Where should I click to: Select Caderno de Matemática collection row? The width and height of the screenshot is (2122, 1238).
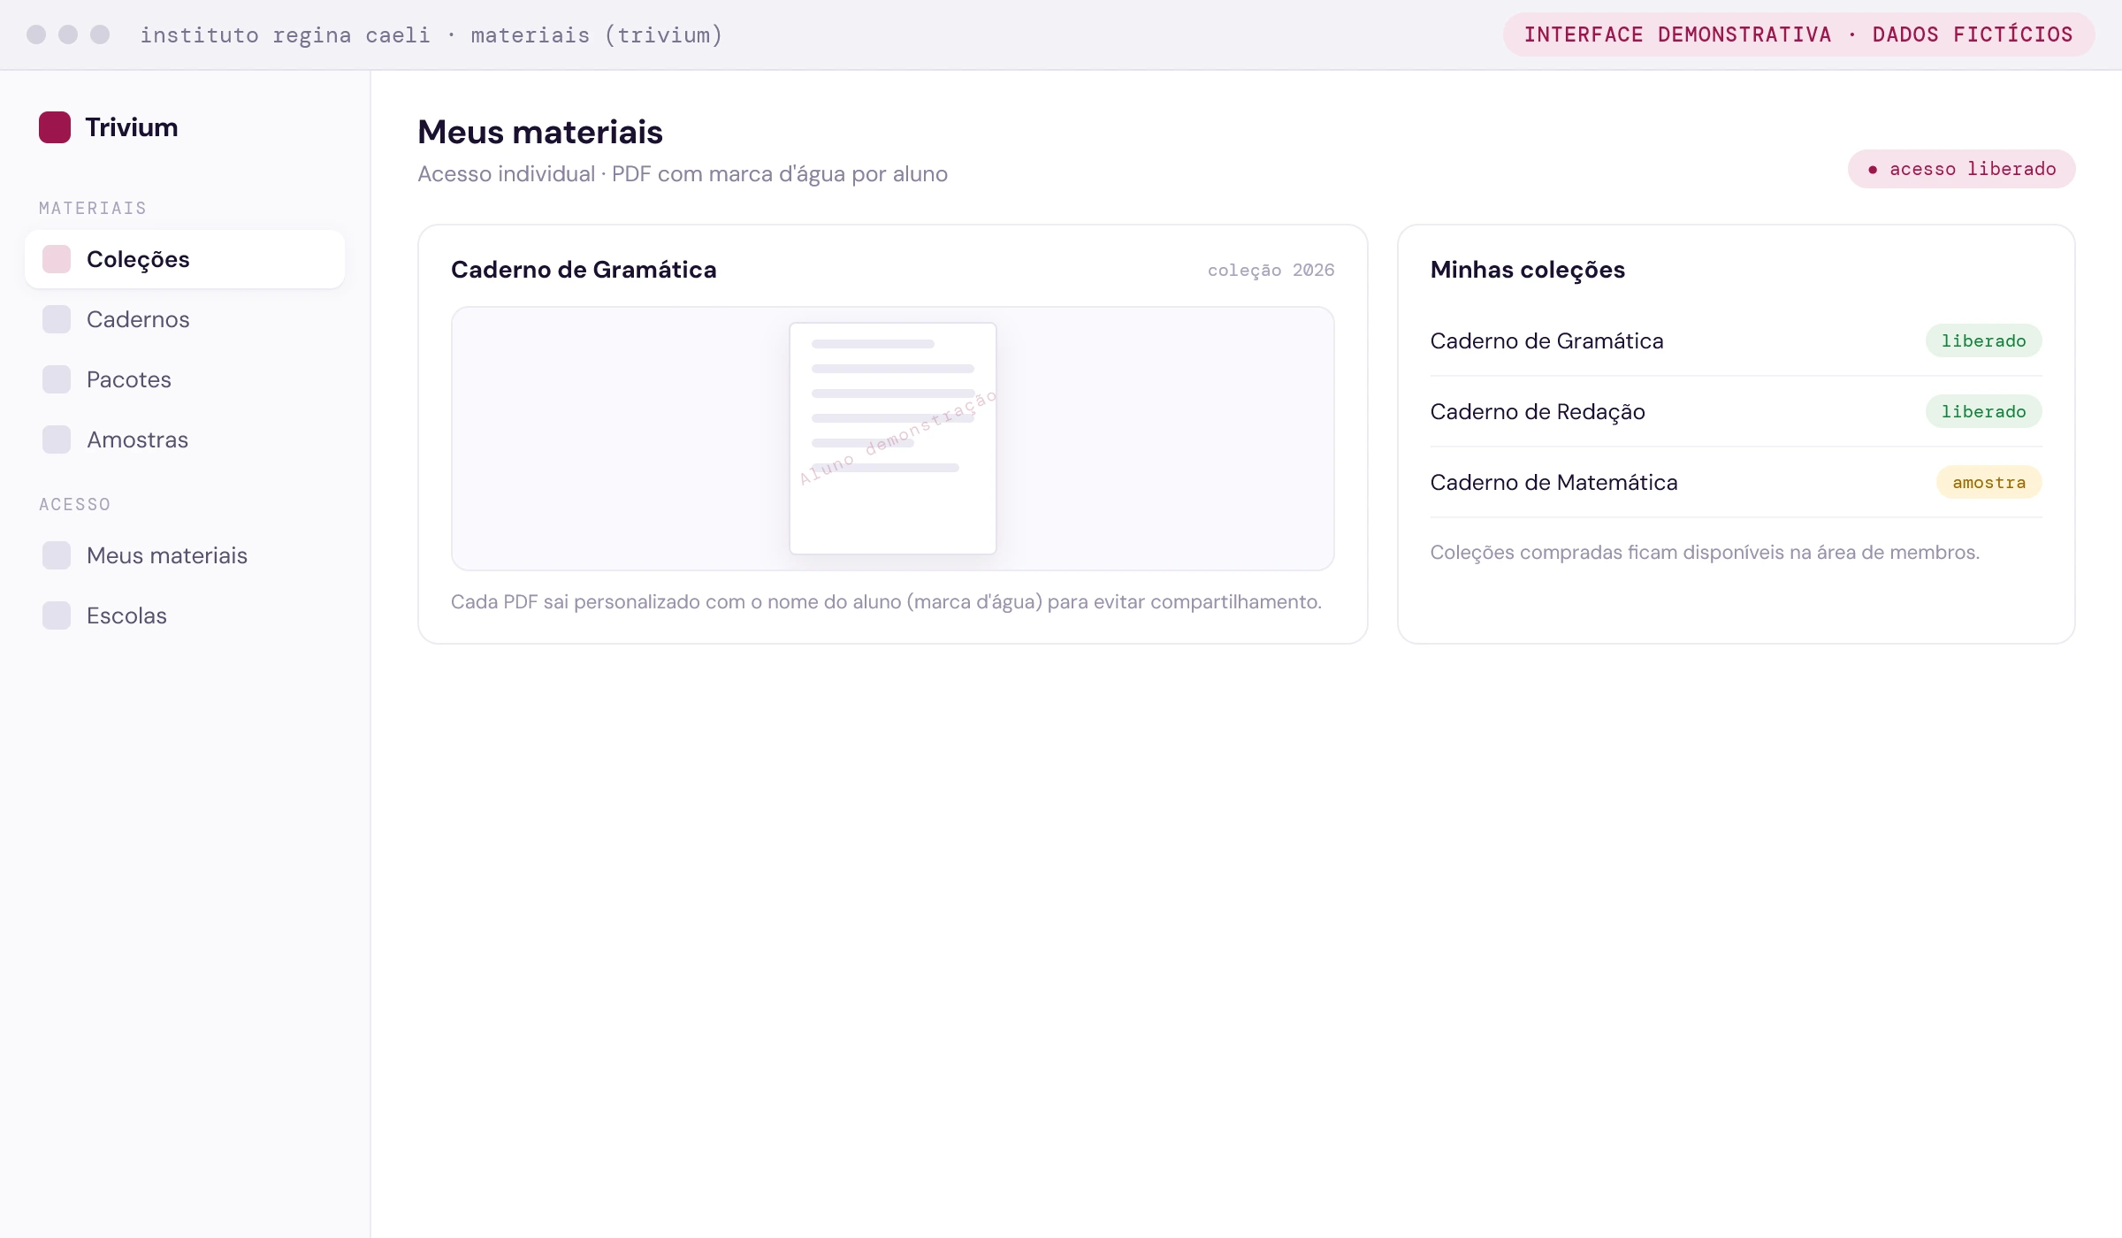pos(1736,482)
